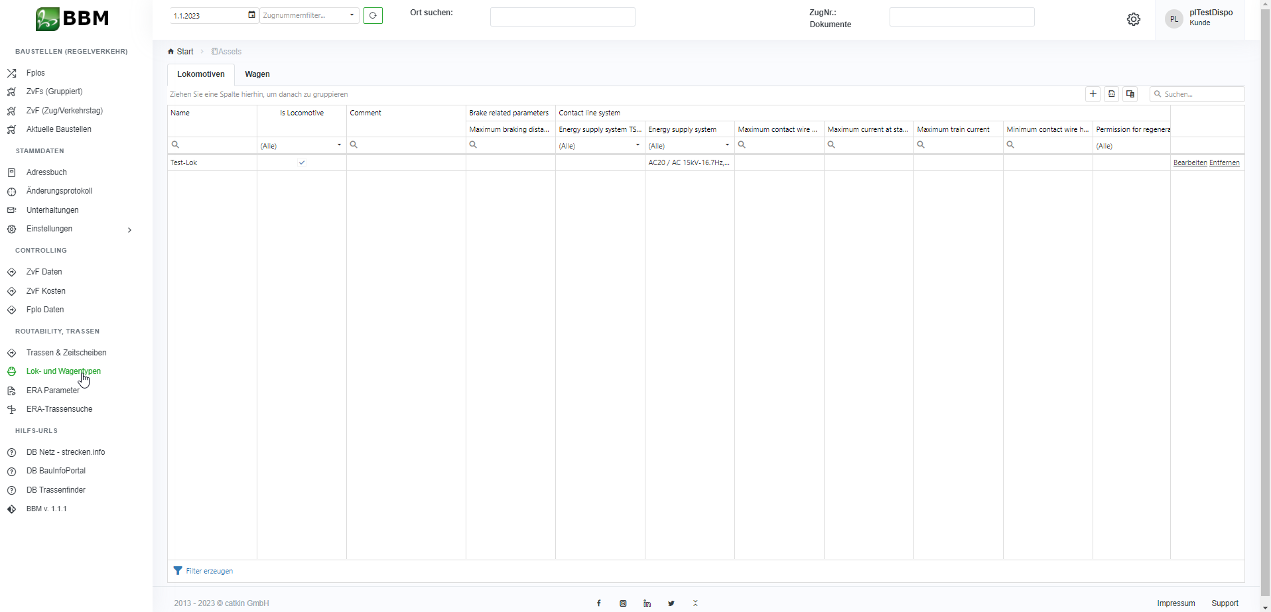Click Bearbeiten link for Test-Lok
The width and height of the screenshot is (1271, 612).
pos(1189,162)
